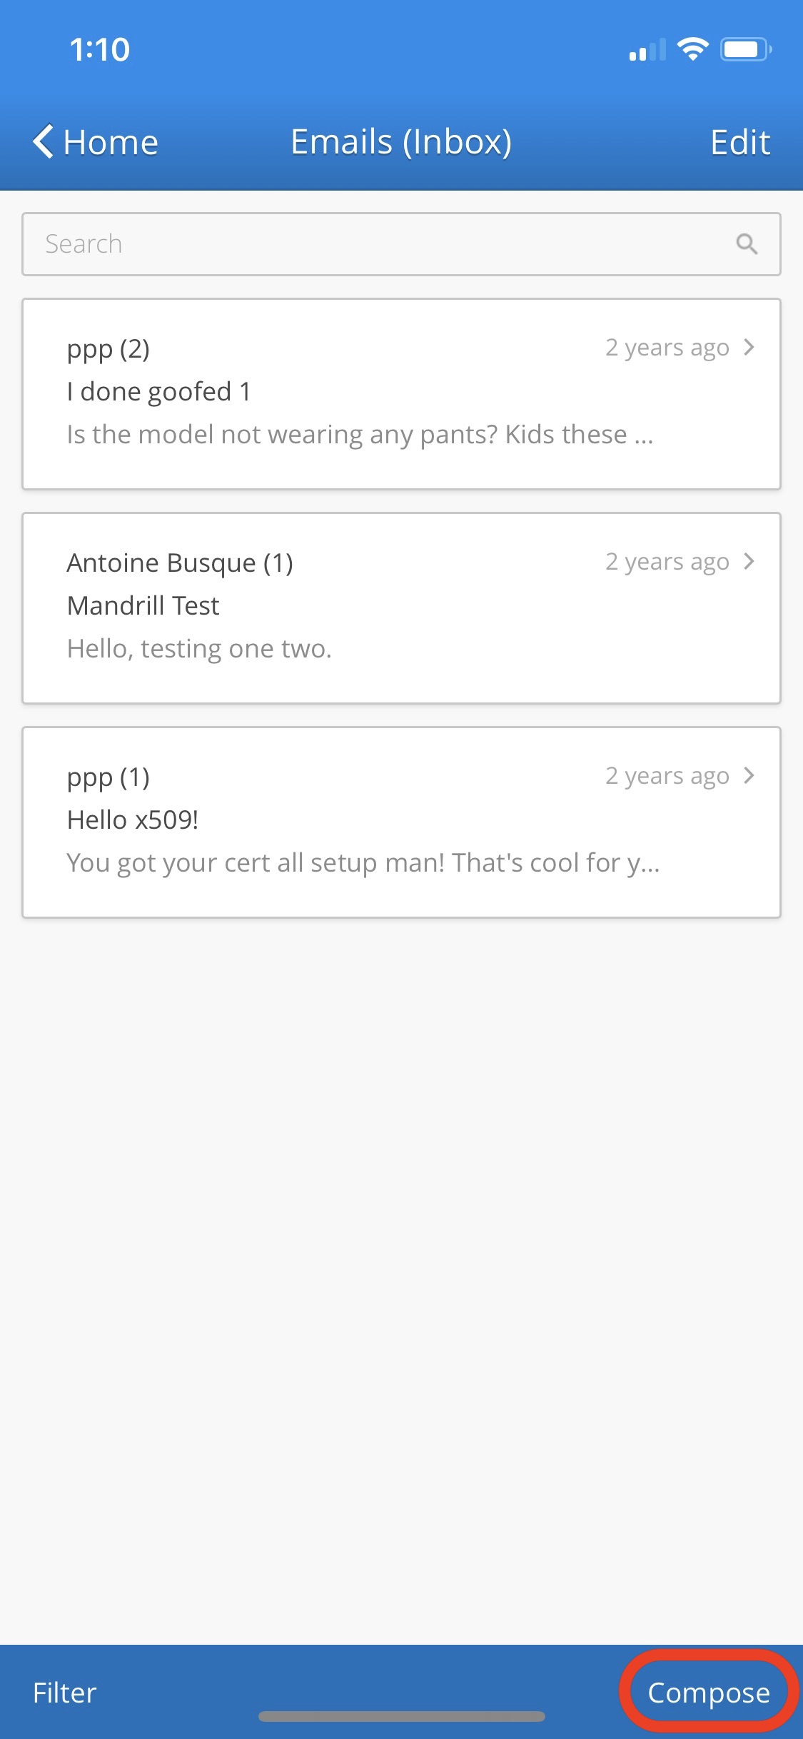Select the Antoine Busque sender name
Screen dimensions: 803x1739
tap(180, 563)
